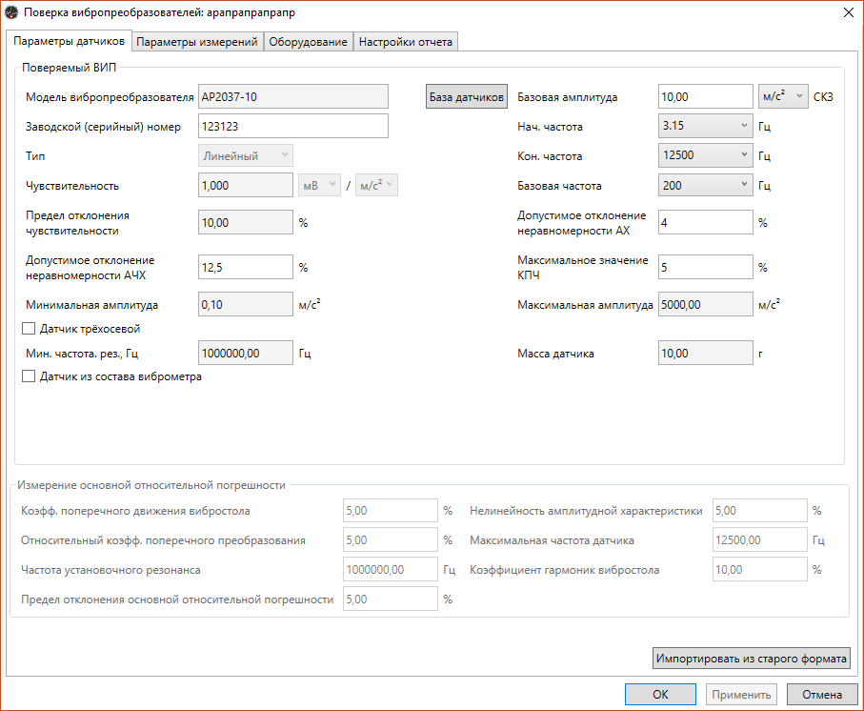Viewport: 864px width, 711px height.
Task: Go to 'Настройки отчета' tab
Action: 406,42
